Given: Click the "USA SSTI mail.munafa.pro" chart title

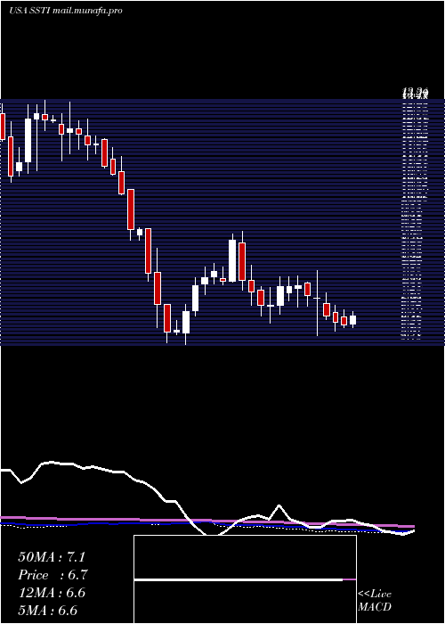Looking at the screenshot, I should [66, 11].
